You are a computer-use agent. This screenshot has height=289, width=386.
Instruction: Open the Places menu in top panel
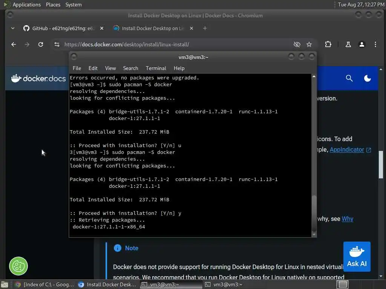coord(53,5)
